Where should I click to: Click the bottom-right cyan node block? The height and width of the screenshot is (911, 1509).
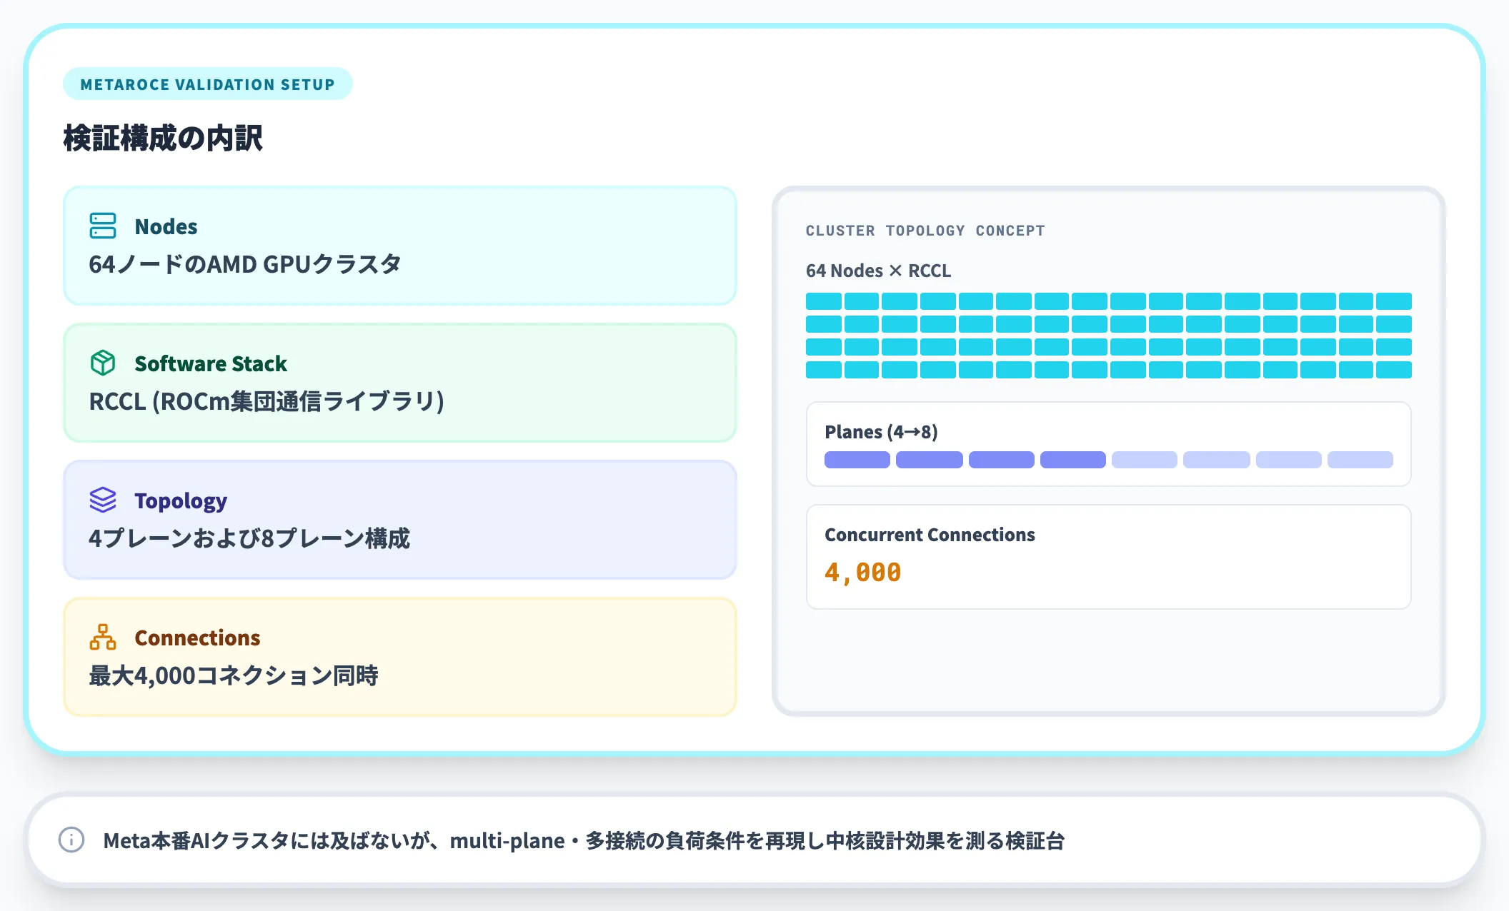pyautogui.click(x=1394, y=370)
